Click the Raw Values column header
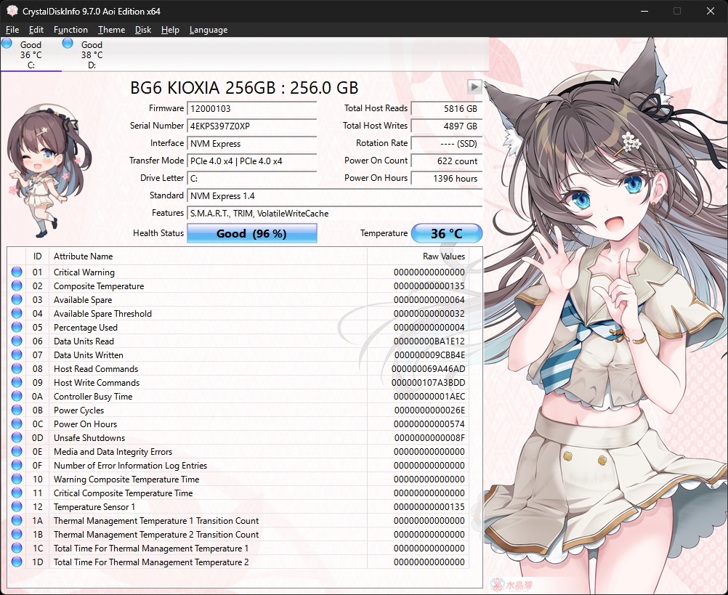Screen dimensions: 728x595 [x=443, y=256]
